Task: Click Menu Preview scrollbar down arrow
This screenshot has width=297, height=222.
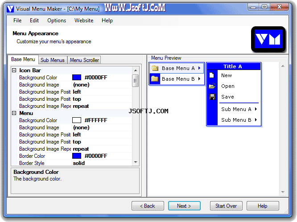Action: click(x=283, y=192)
